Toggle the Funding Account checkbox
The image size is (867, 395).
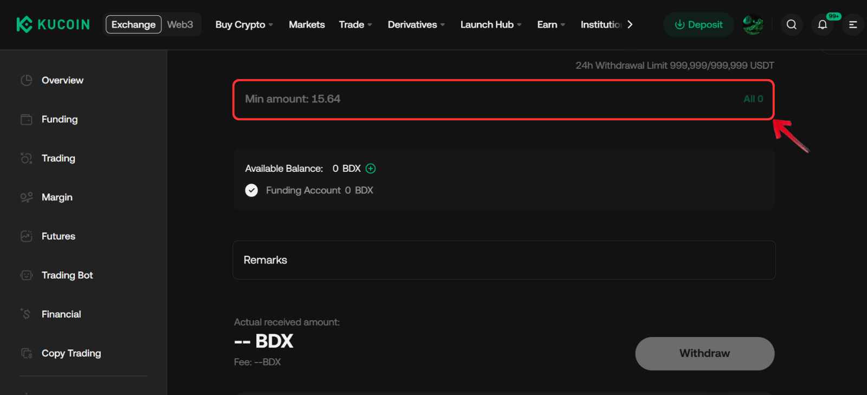coord(251,190)
